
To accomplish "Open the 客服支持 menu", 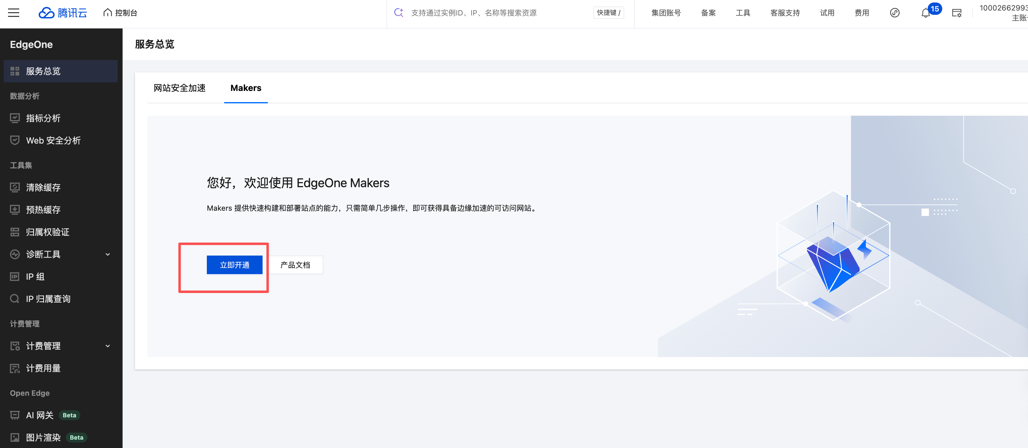I will pos(785,13).
